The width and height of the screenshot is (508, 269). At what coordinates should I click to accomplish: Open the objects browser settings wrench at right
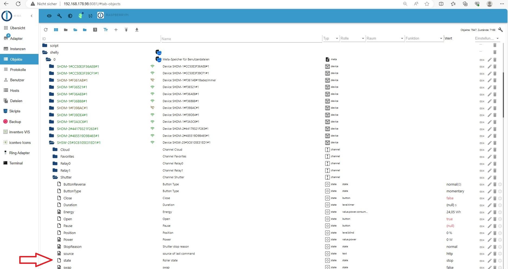[500, 30]
